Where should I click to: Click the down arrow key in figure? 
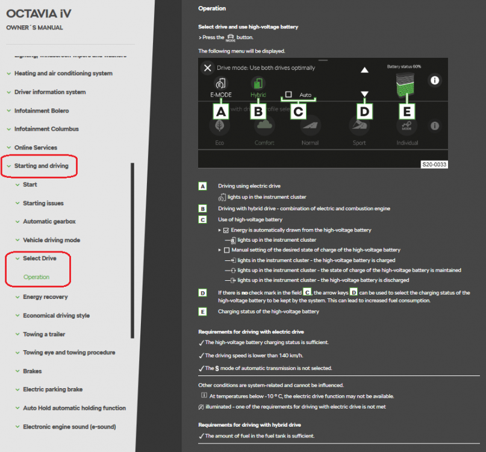tap(364, 93)
